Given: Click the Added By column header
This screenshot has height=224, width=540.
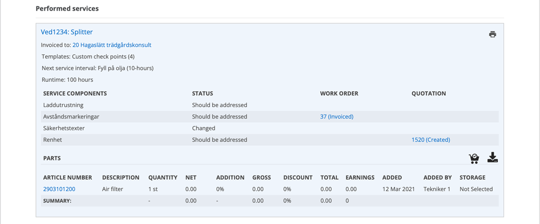Looking at the screenshot, I should tap(437, 178).
